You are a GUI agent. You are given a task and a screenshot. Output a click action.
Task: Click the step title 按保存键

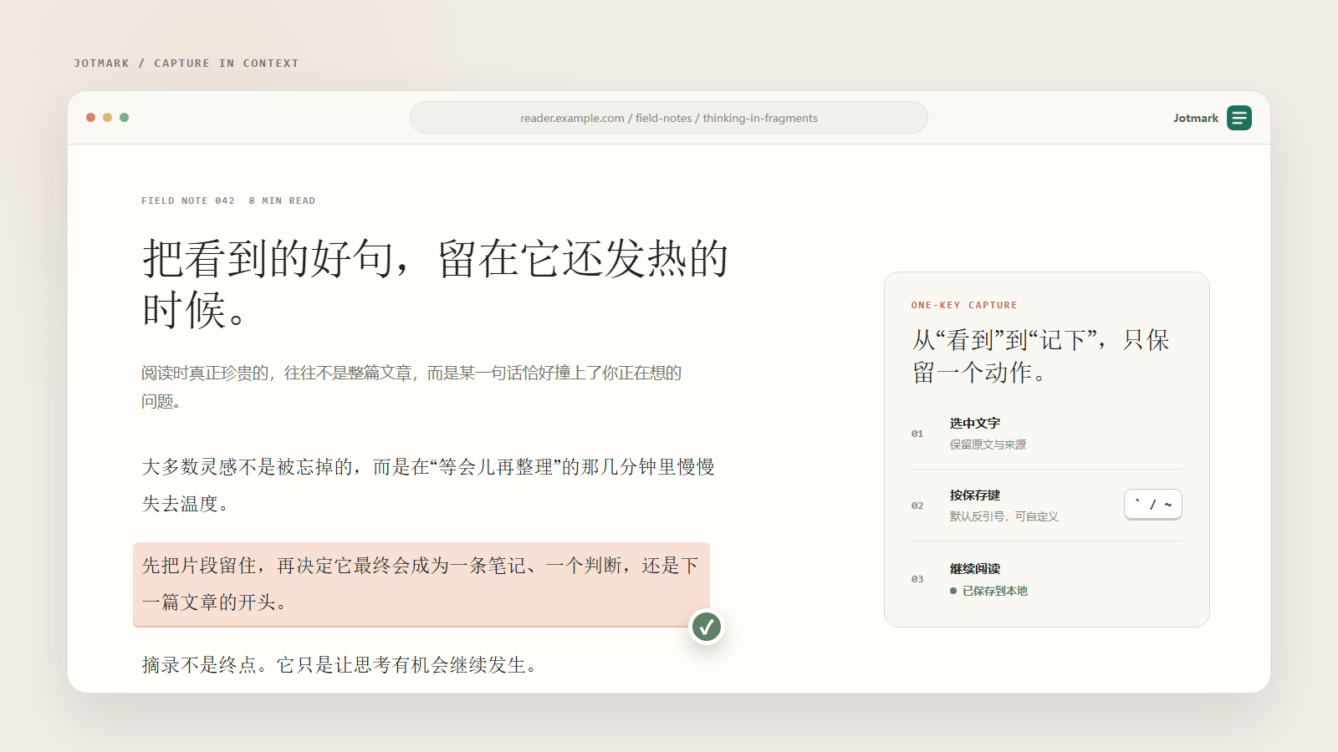click(x=975, y=495)
